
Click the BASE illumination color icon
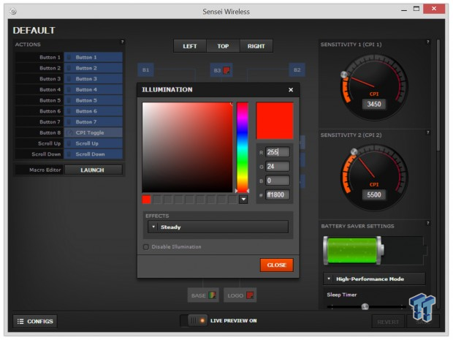(213, 295)
